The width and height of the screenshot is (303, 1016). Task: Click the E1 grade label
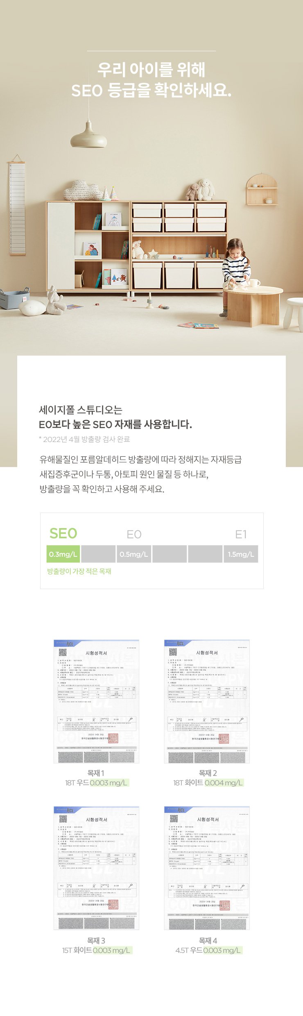point(241,534)
